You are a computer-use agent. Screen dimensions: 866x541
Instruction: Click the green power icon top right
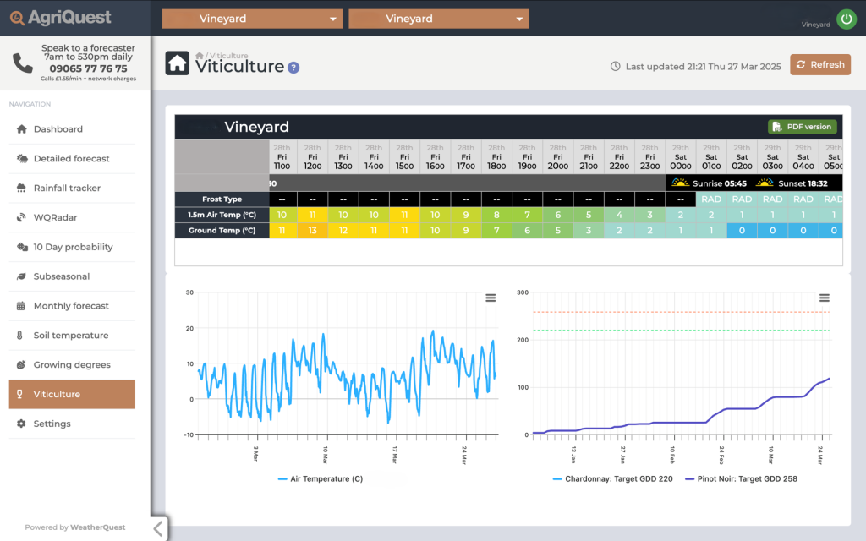click(x=846, y=19)
